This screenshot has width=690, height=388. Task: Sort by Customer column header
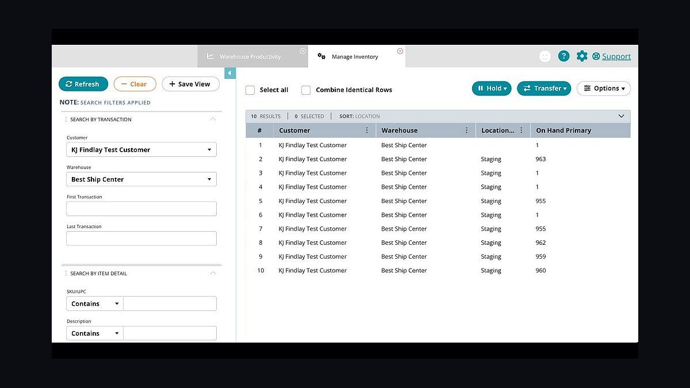pos(294,130)
